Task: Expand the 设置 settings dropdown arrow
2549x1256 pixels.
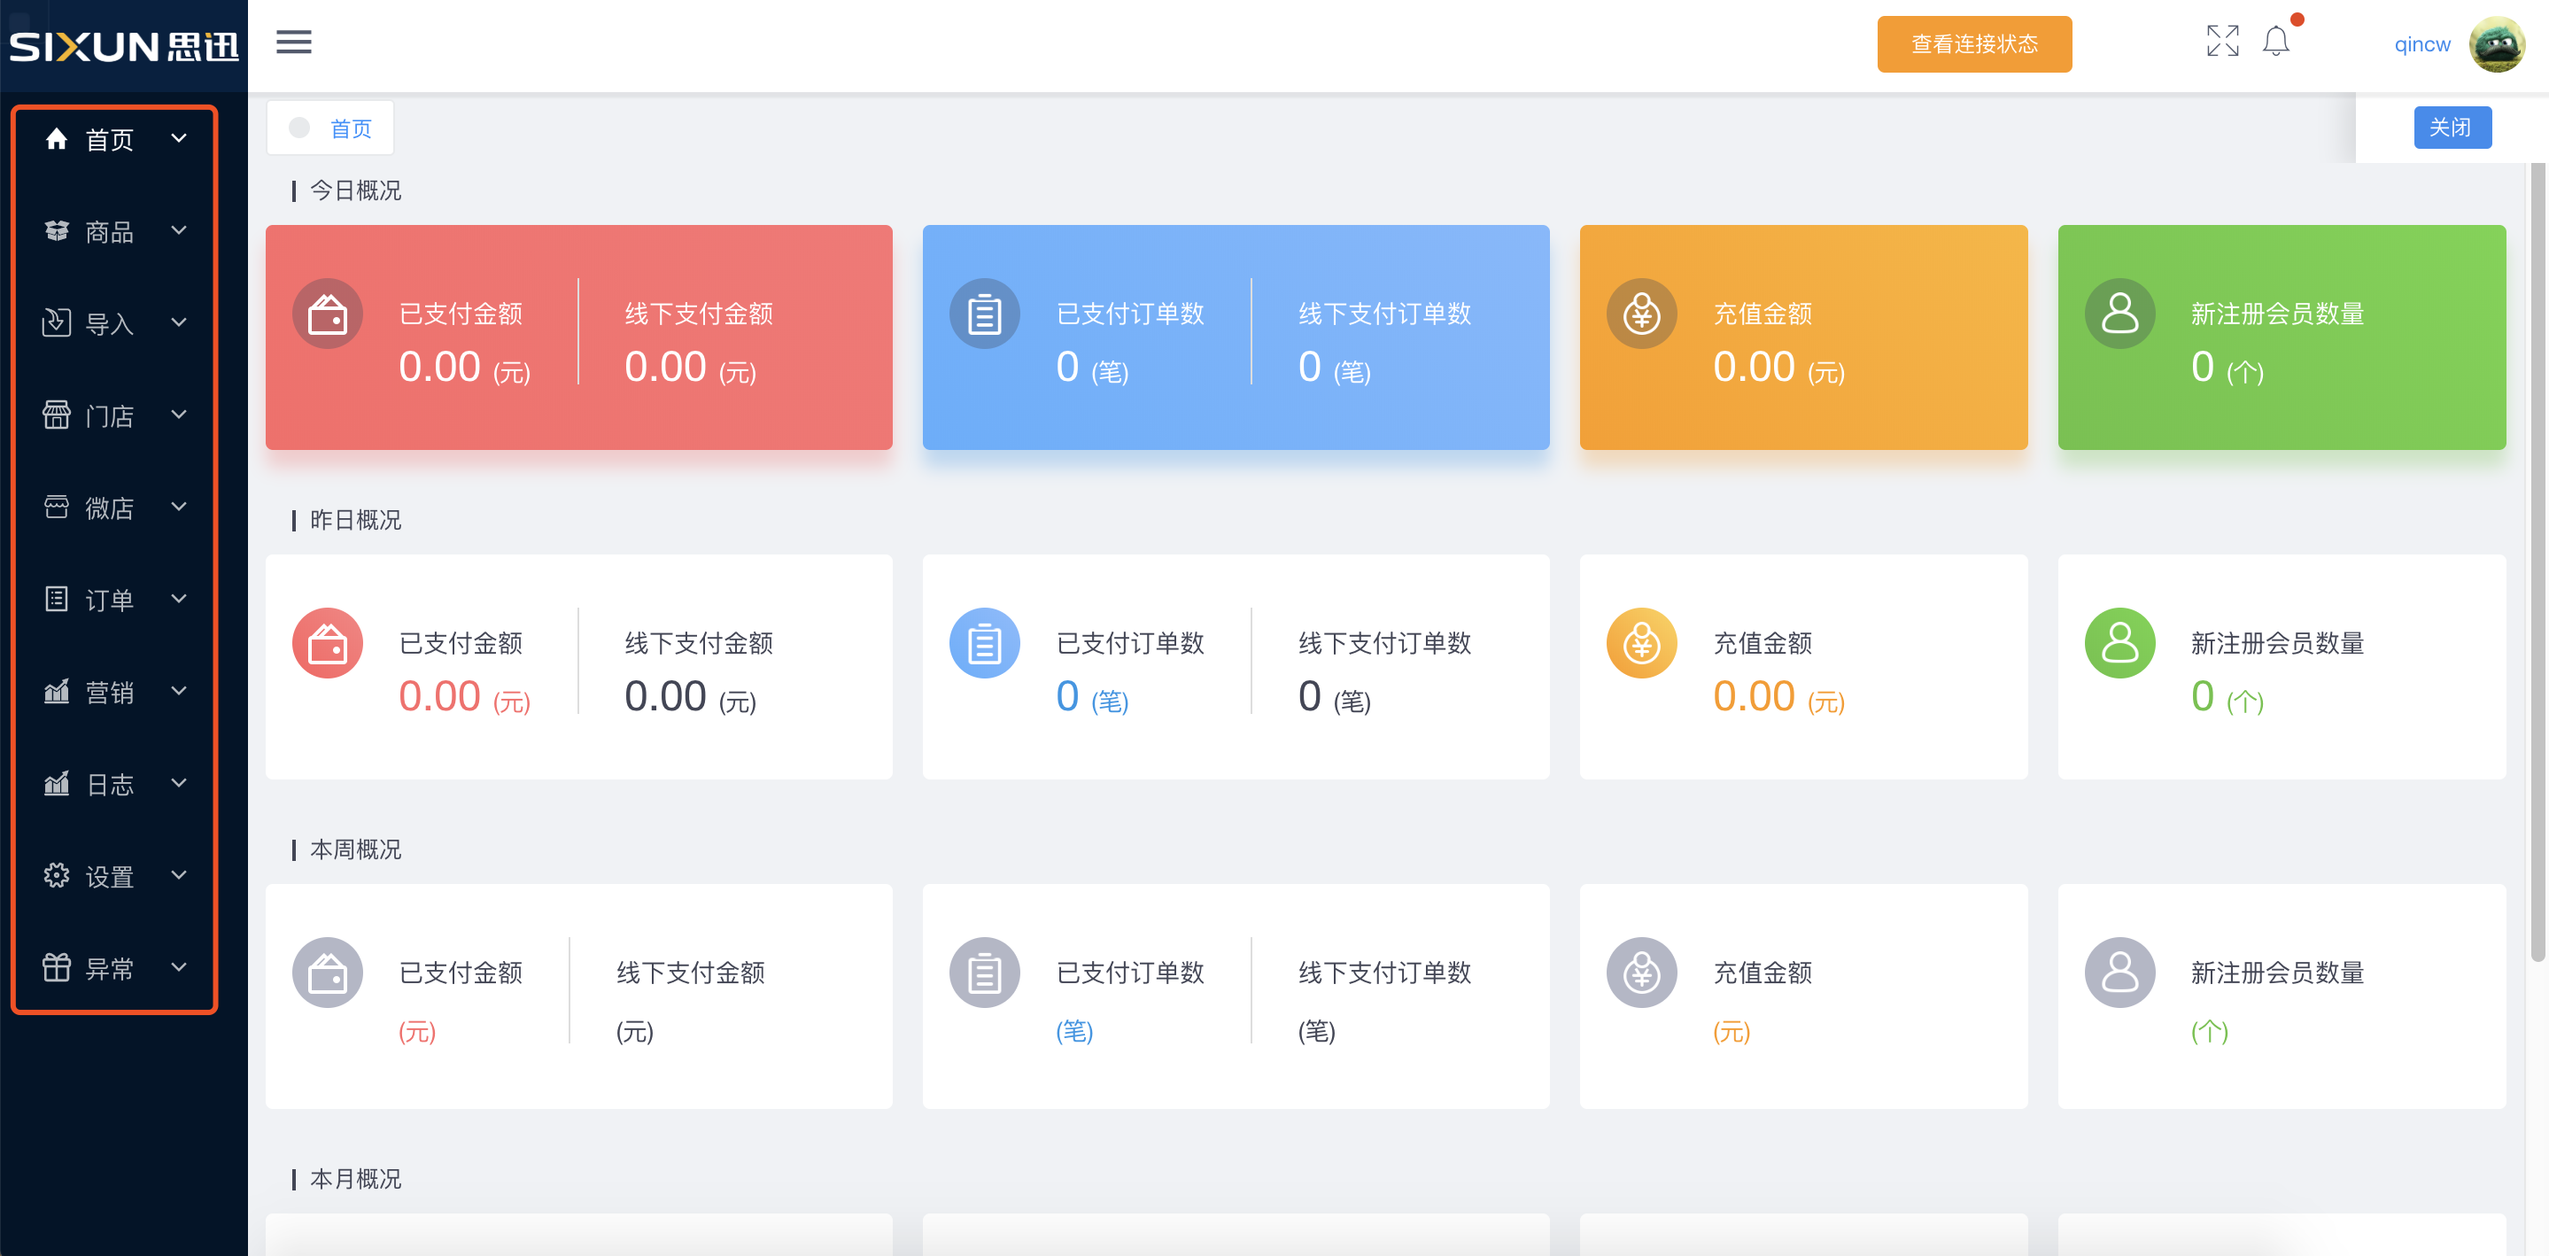Action: [179, 875]
